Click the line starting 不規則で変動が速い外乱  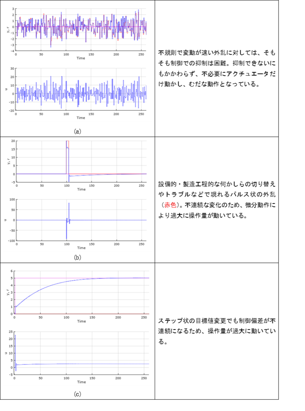pyautogui.click(x=217, y=53)
